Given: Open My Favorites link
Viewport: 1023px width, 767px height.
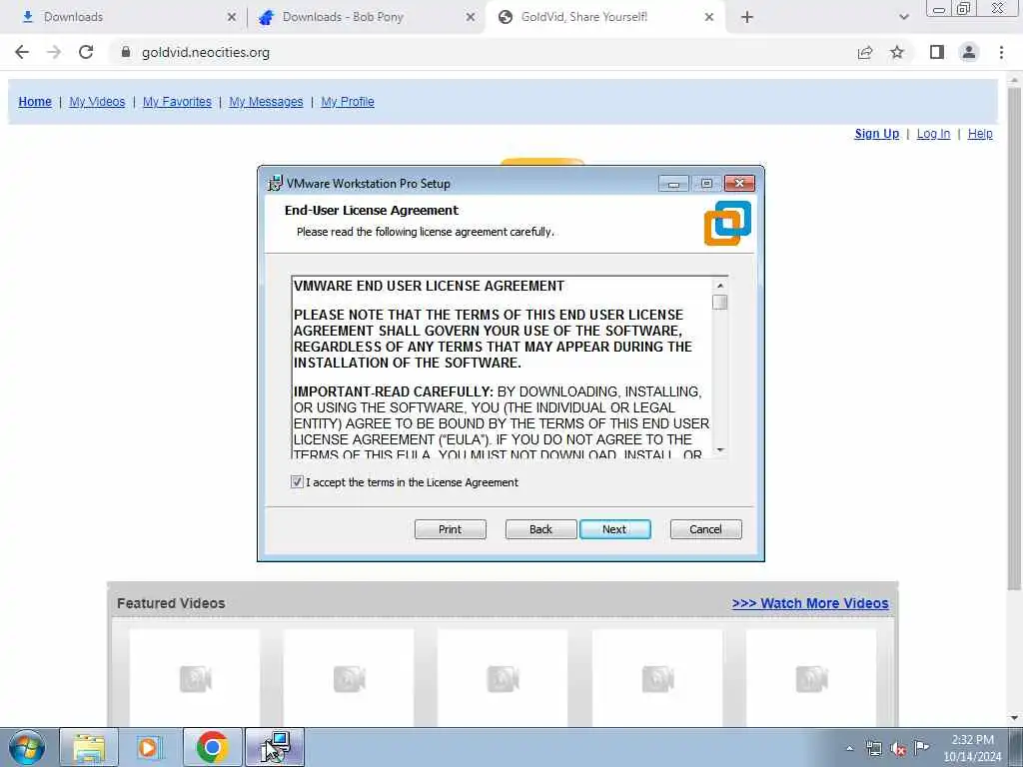Looking at the screenshot, I should pyautogui.click(x=177, y=102).
